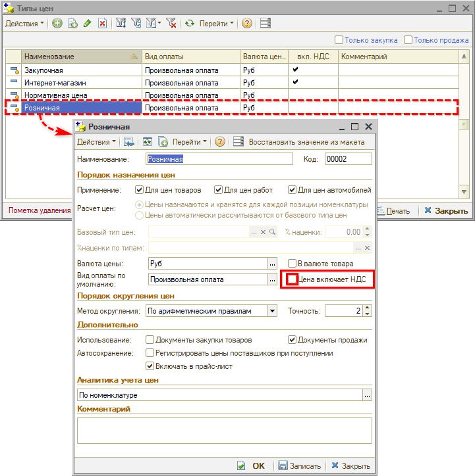The image size is (475, 476).
Task: Open the Аналитика учета цен selection button
Action: 367,395
